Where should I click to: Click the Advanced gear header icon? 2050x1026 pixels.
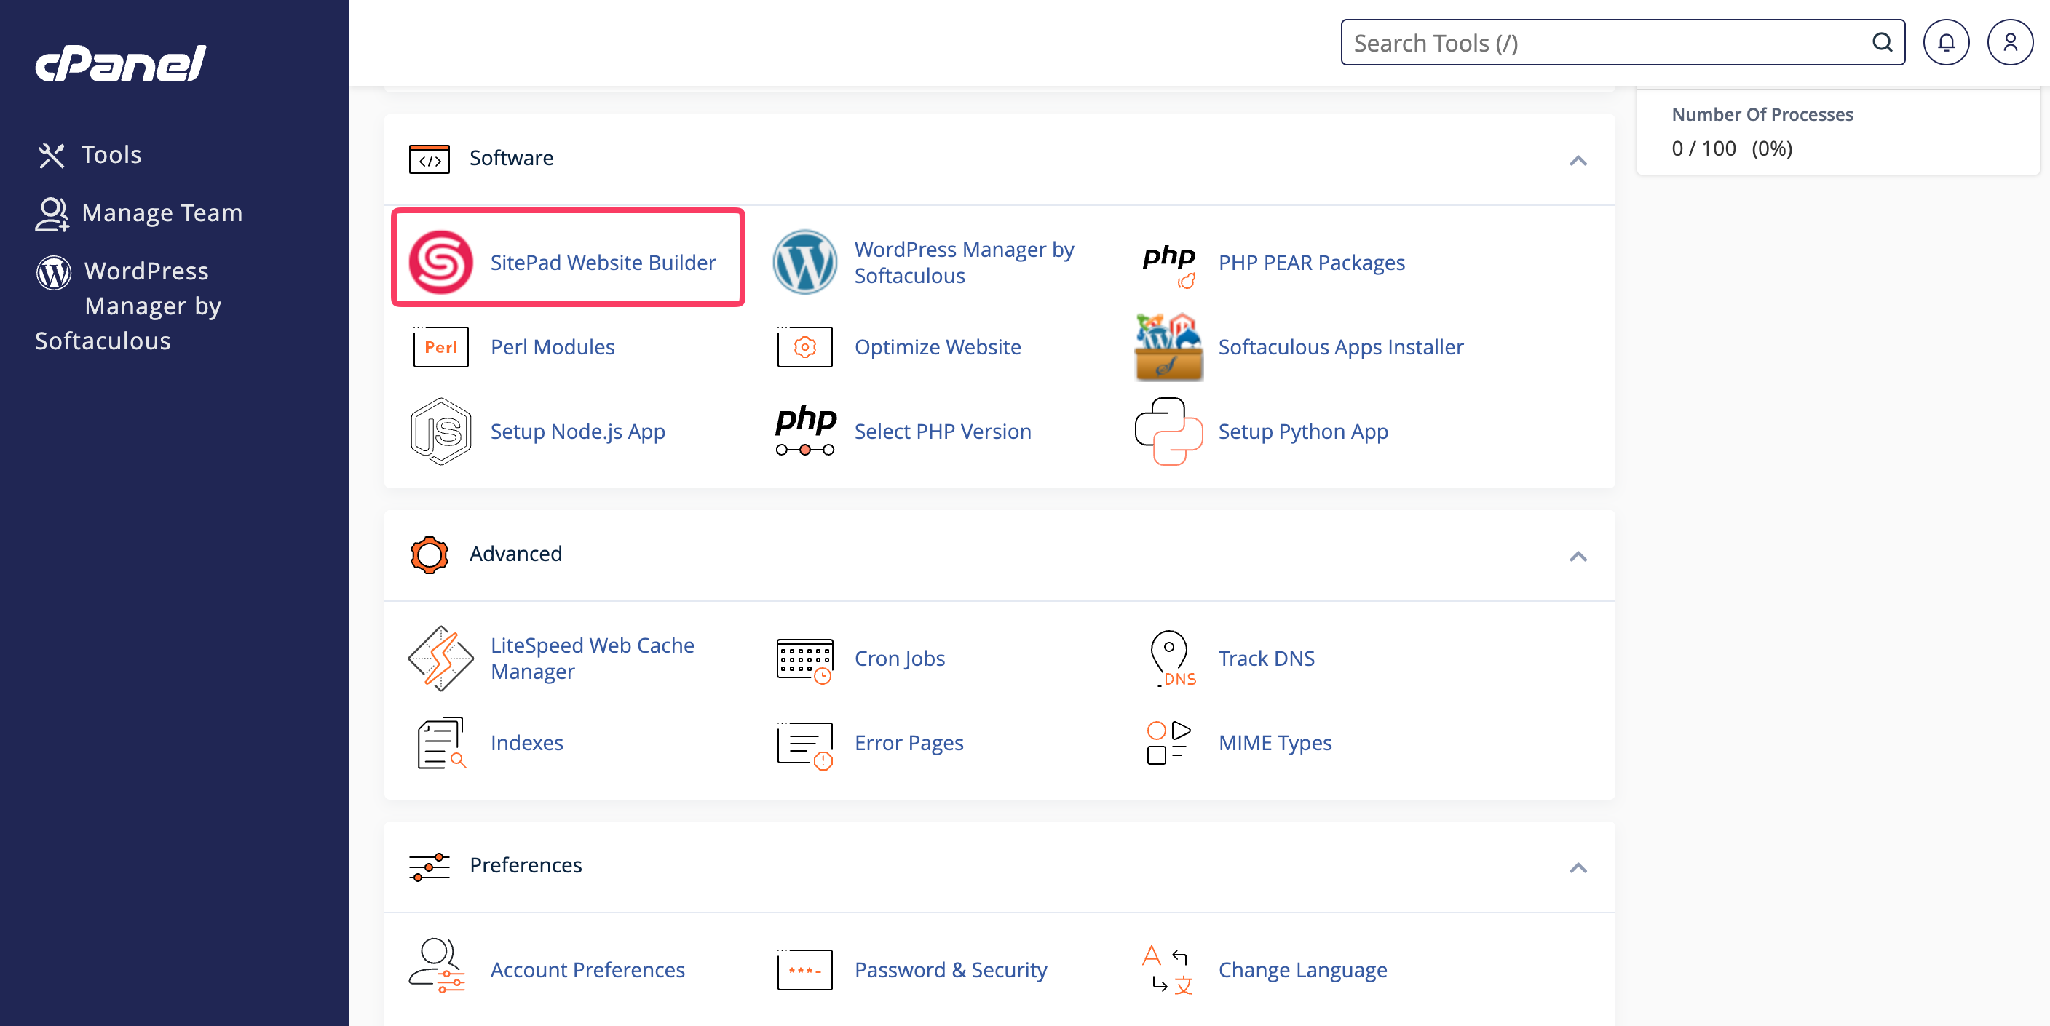coord(429,554)
